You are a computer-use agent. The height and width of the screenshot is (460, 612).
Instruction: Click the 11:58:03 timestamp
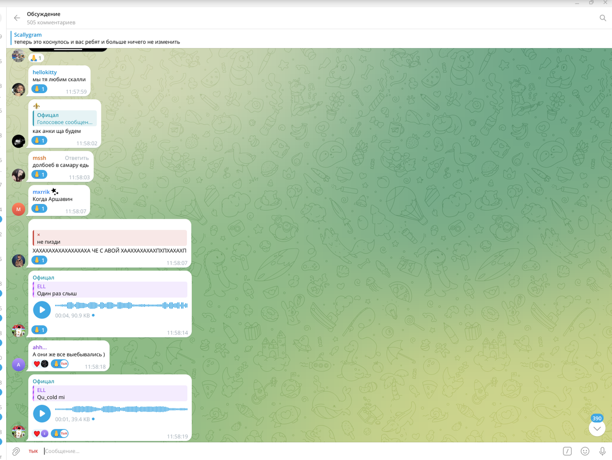tap(79, 177)
